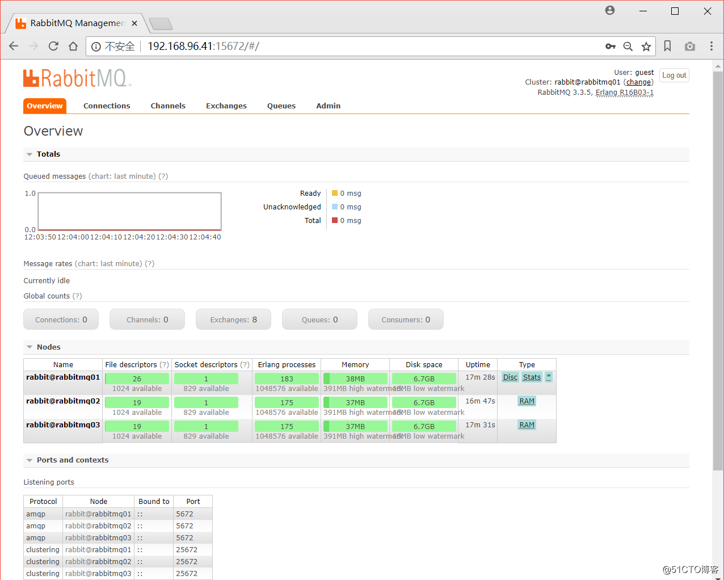This screenshot has width=724, height=580.
Task: Click the cluster name change link
Action: click(x=638, y=82)
